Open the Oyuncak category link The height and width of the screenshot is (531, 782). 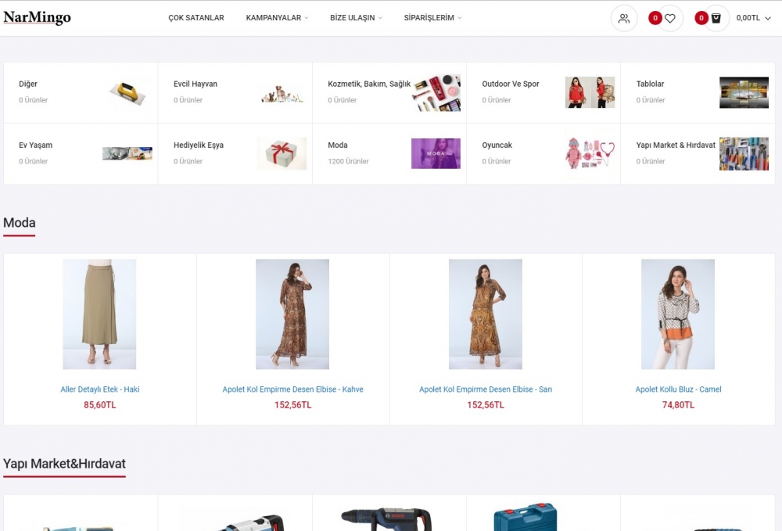point(497,145)
